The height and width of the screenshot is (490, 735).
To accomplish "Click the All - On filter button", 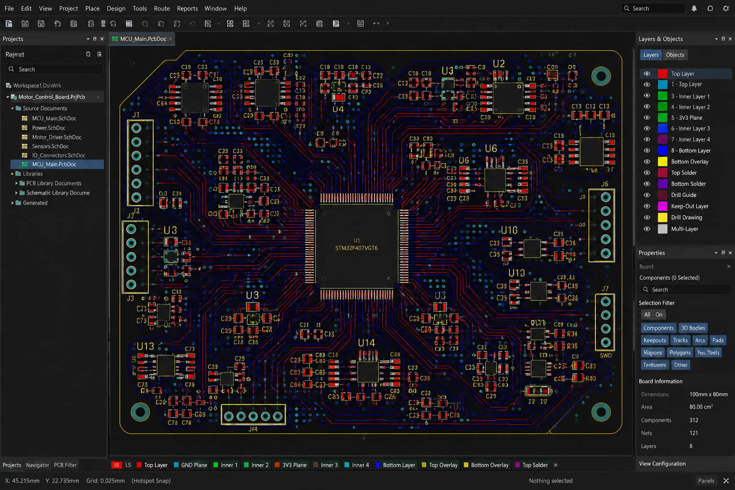I will pyautogui.click(x=653, y=315).
